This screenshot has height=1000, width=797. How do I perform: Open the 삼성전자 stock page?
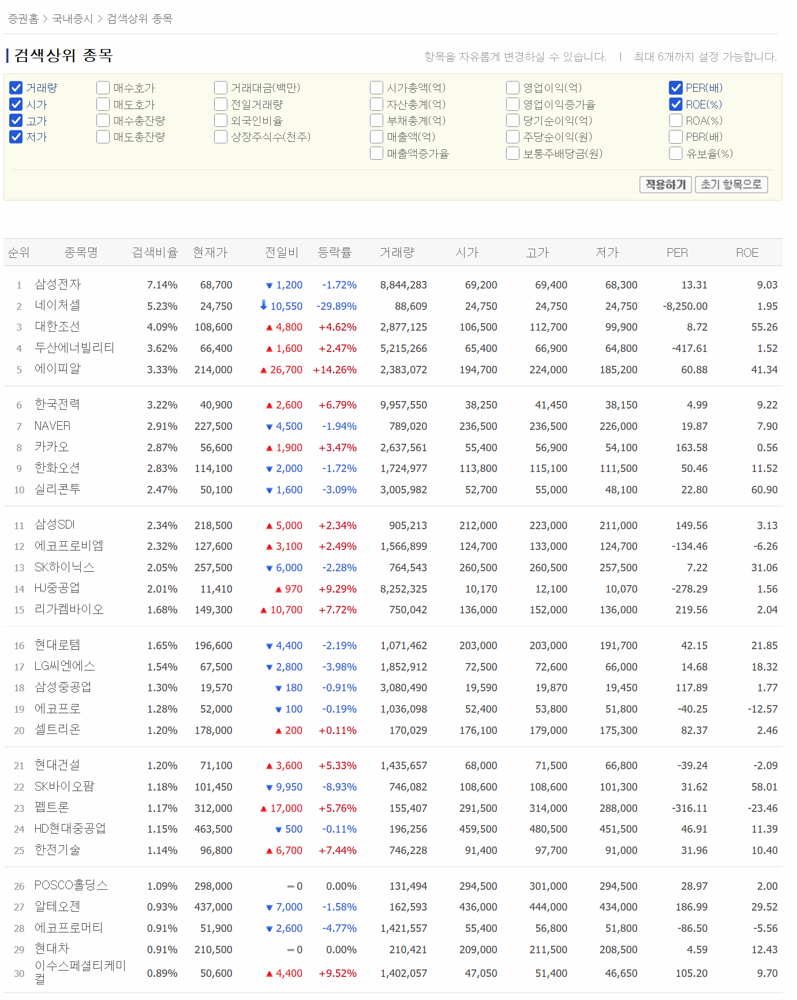pos(58,284)
